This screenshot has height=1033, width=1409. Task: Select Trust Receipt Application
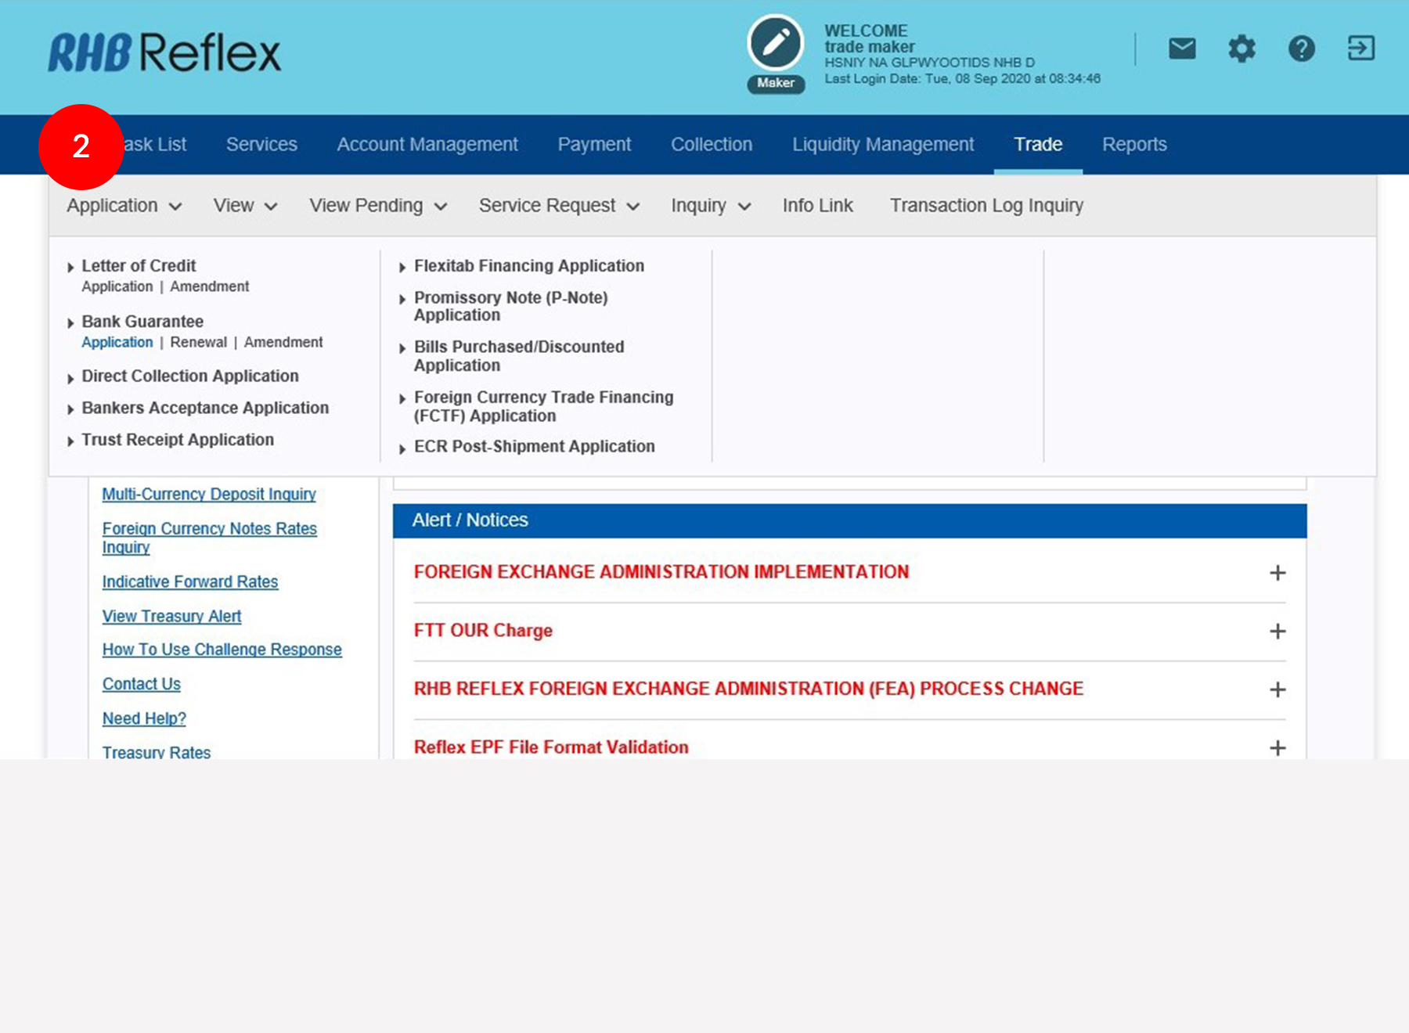coord(178,440)
